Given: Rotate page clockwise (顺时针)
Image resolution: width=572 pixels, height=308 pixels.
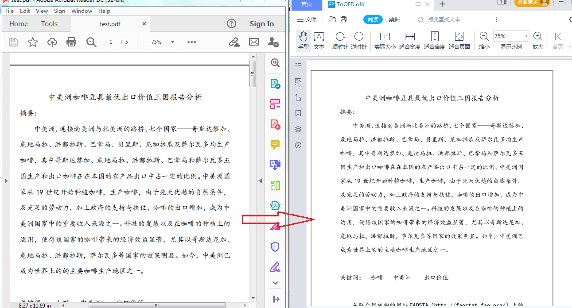Looking at the screenshot, I should pyautogui.click(x=339, y=40).
